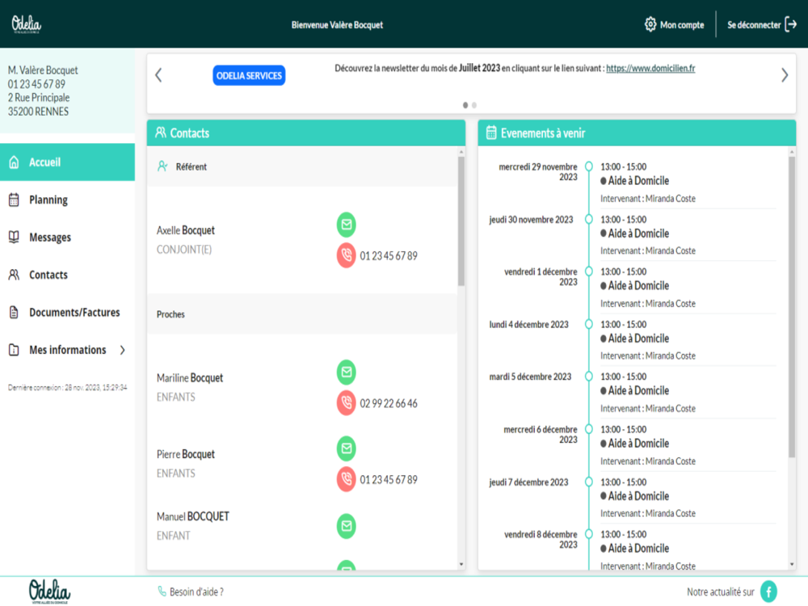This screenshot has width=808, height=606.
Task: Click Se déconnecter text
Action: [754, 25]
